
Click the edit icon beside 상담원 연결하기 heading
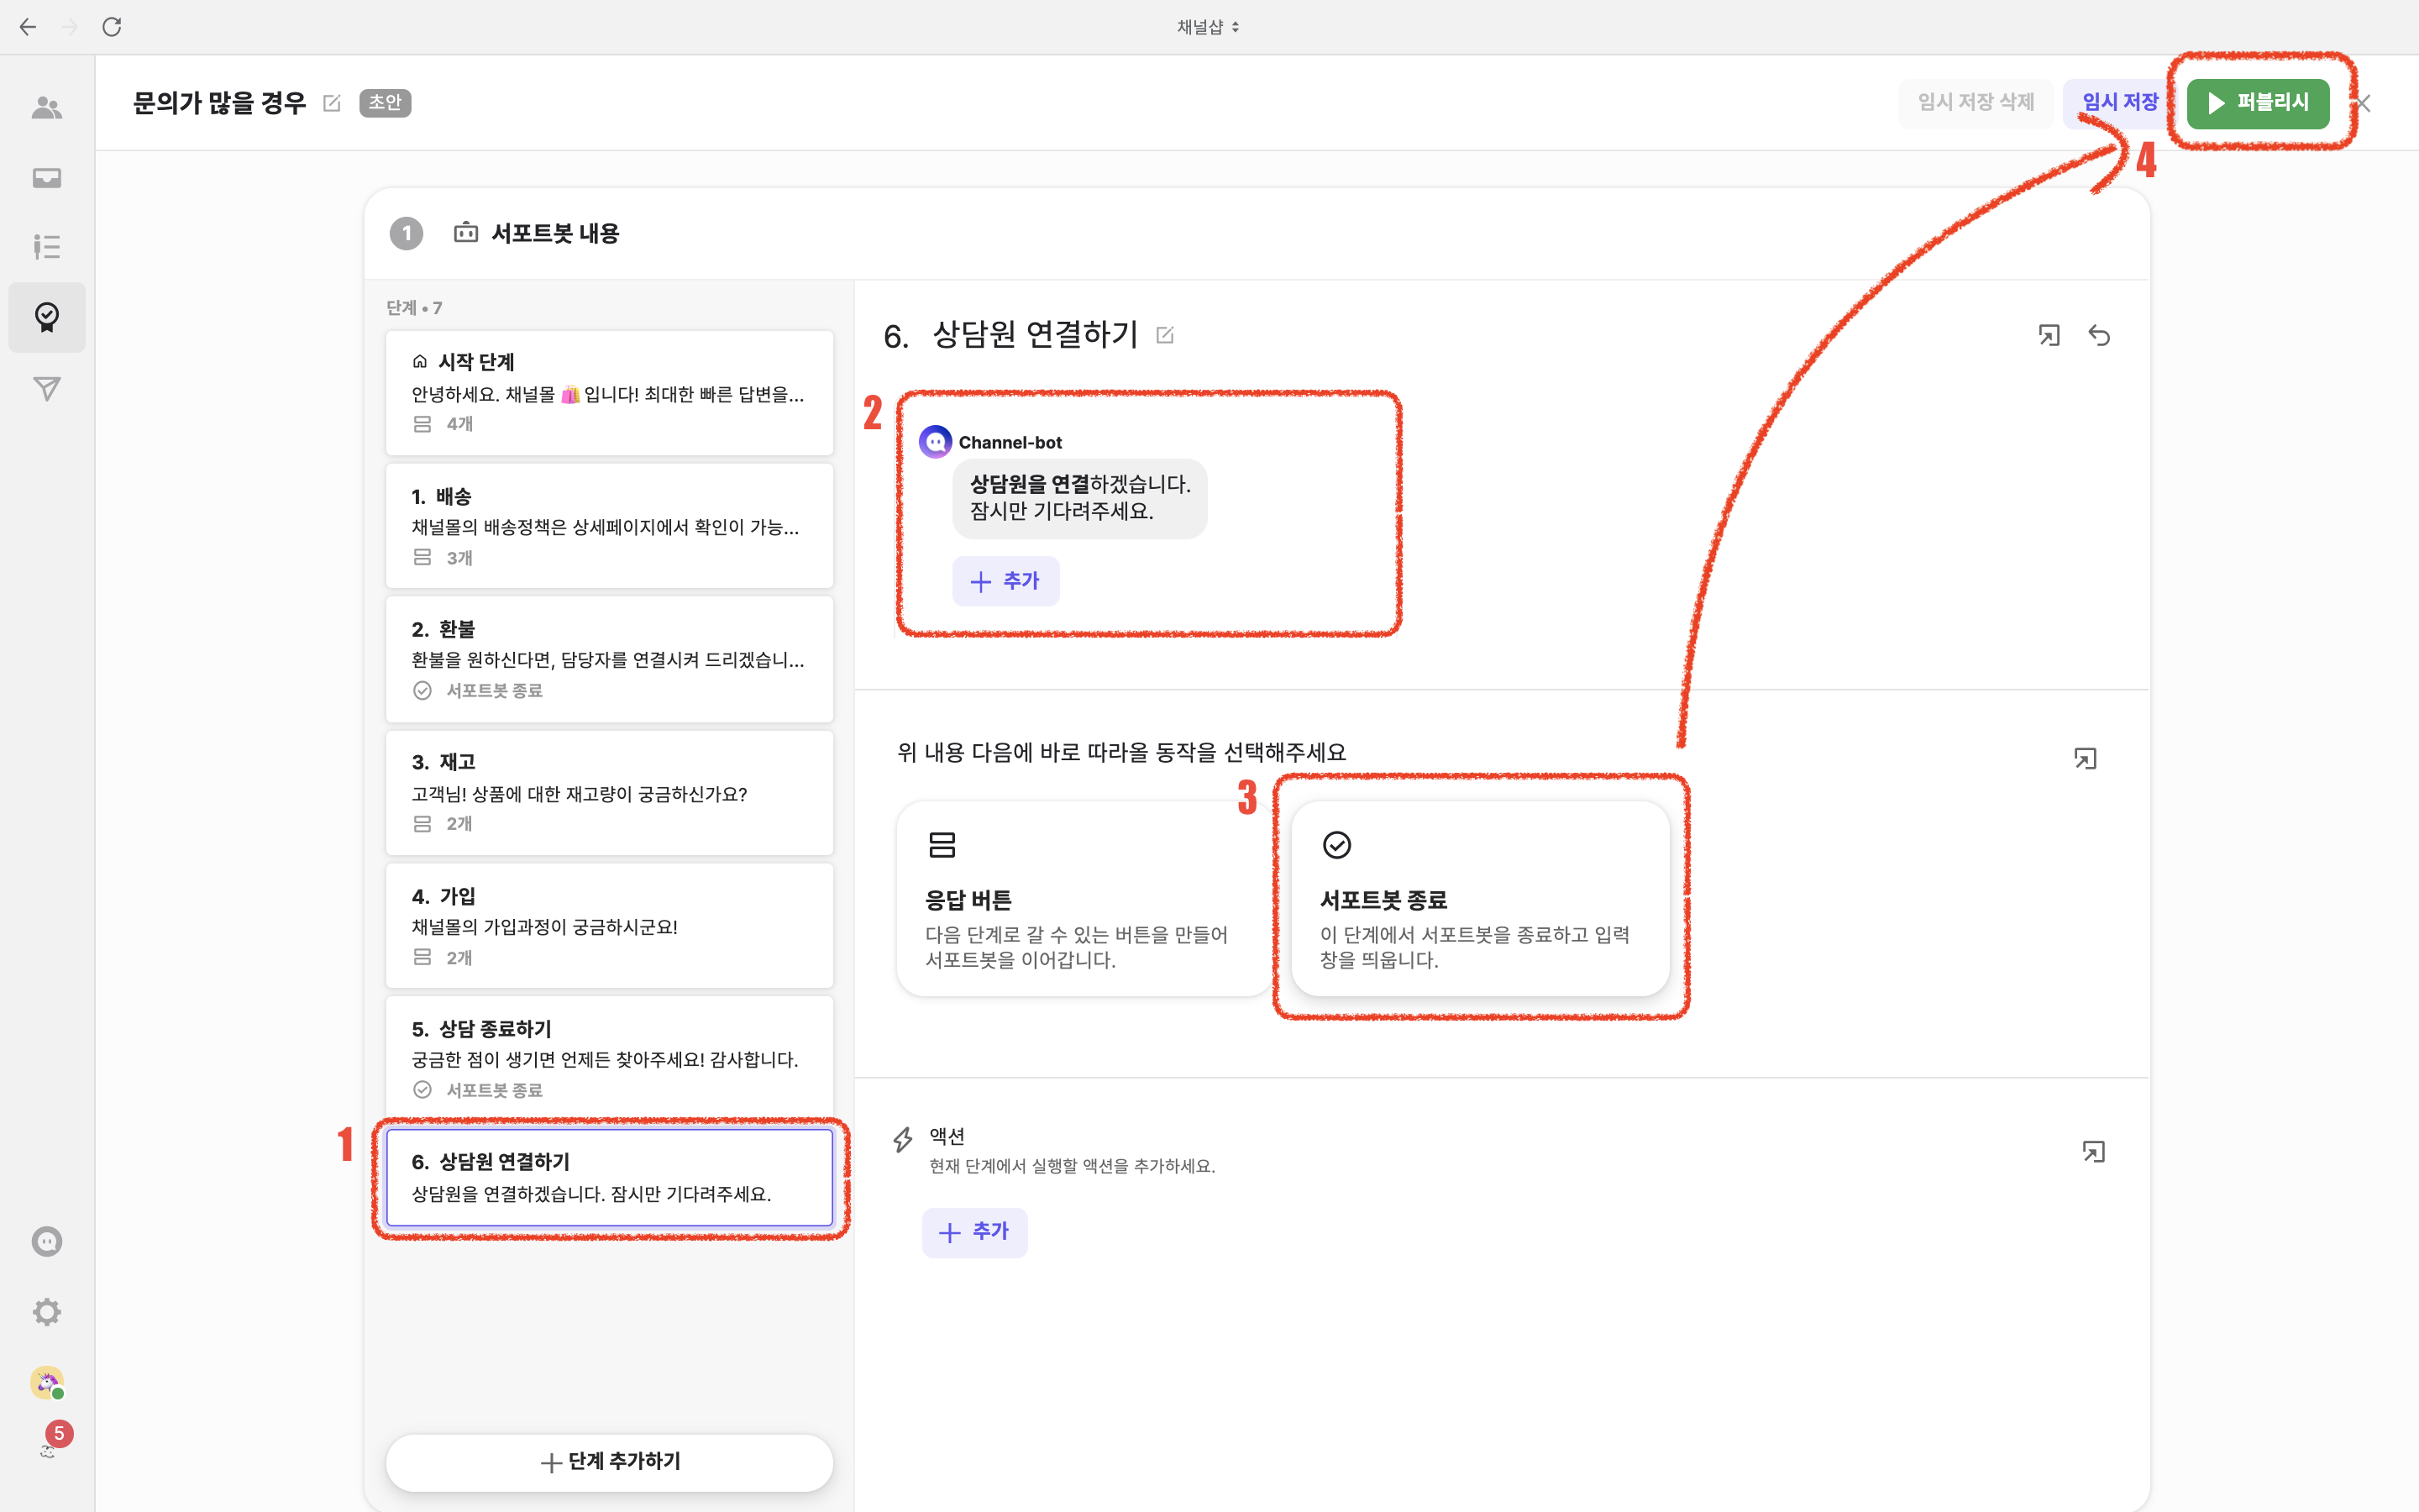point(1164,335)
